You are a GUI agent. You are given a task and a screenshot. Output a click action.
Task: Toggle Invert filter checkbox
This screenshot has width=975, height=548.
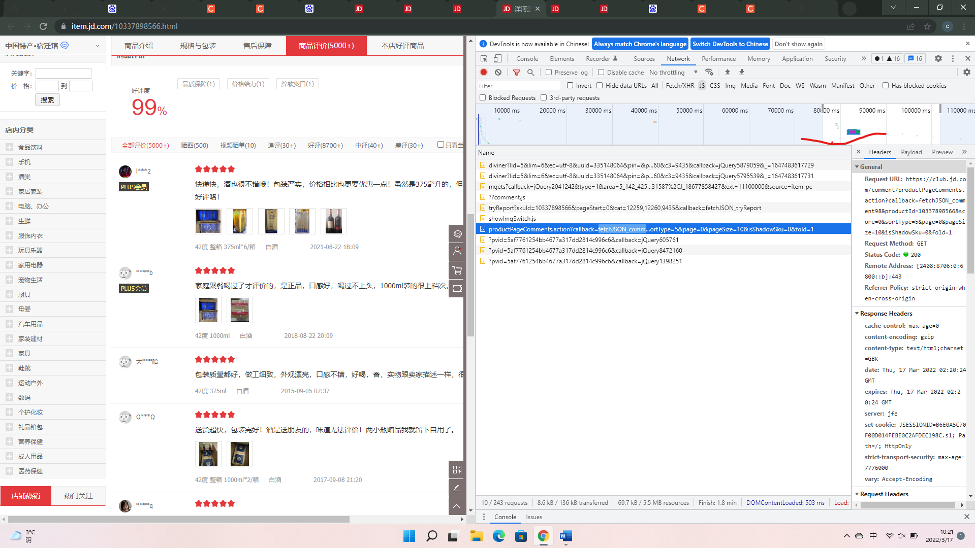coord(570,85)
